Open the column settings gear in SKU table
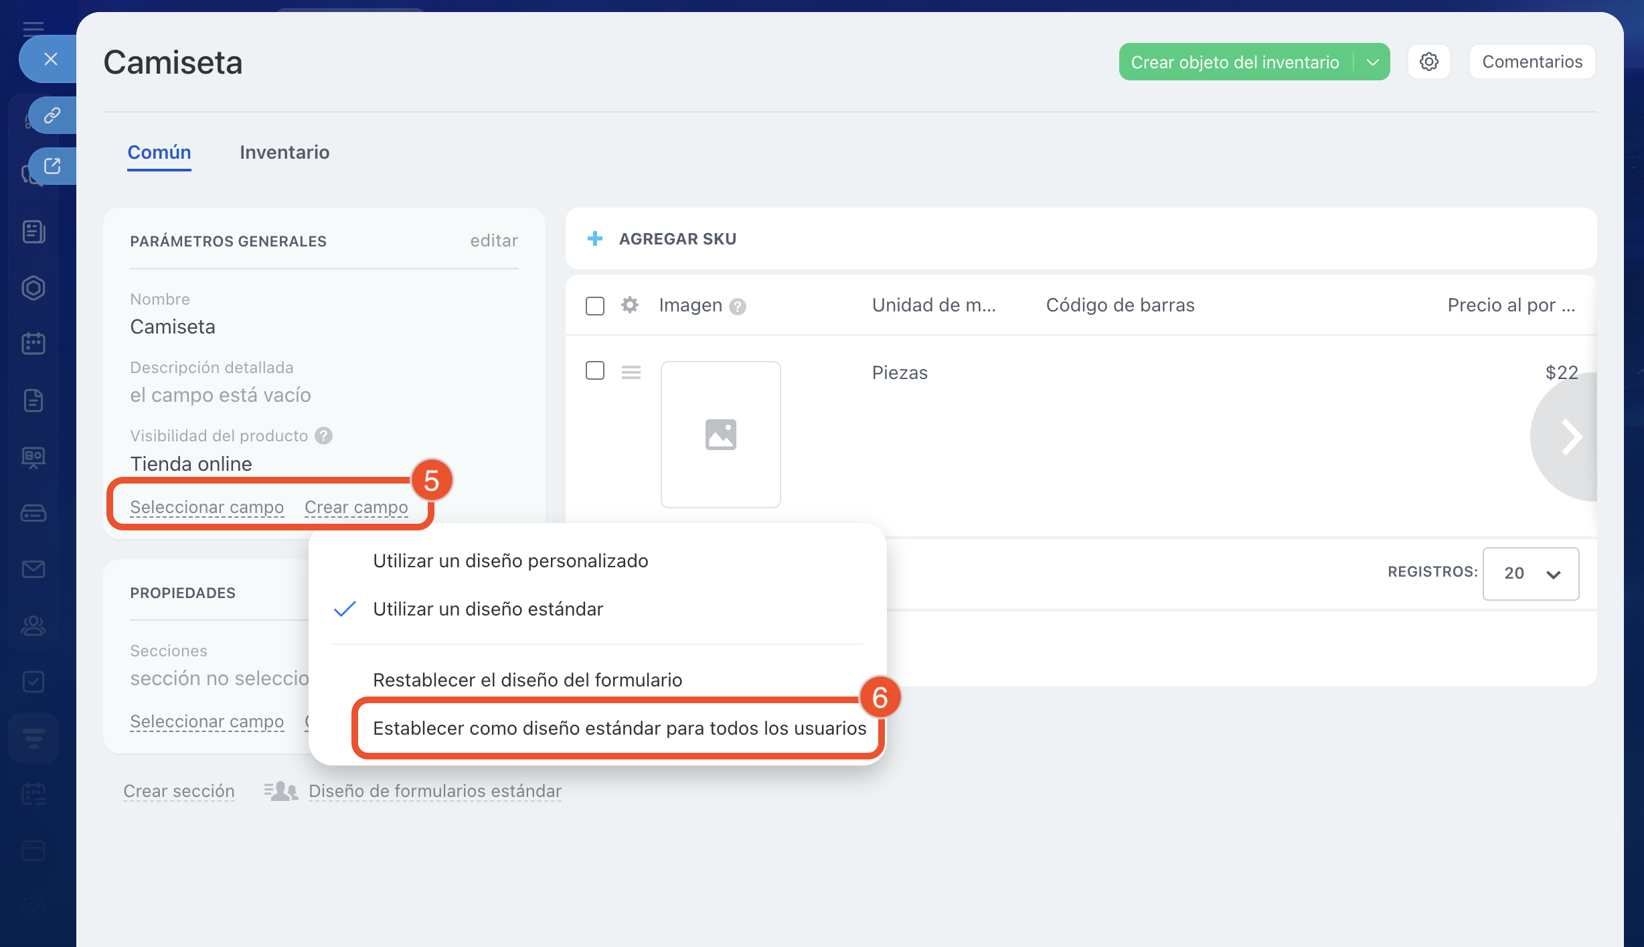Viewport: 1644px width, 947px height. pos(629,305)
